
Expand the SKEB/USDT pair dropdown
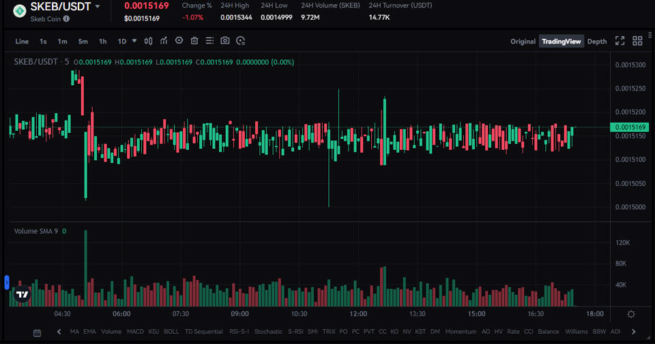click(x=98, y=6)
